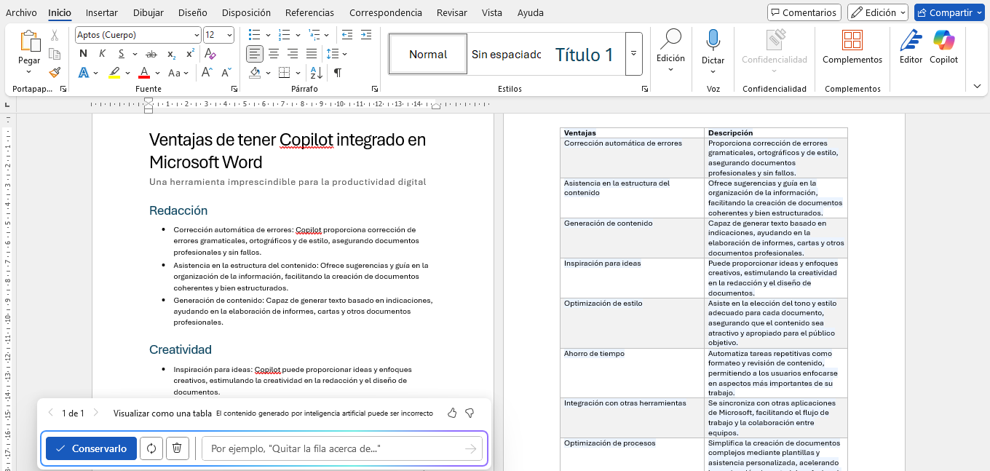Open the Archivo menu

[x=21, y=12]
